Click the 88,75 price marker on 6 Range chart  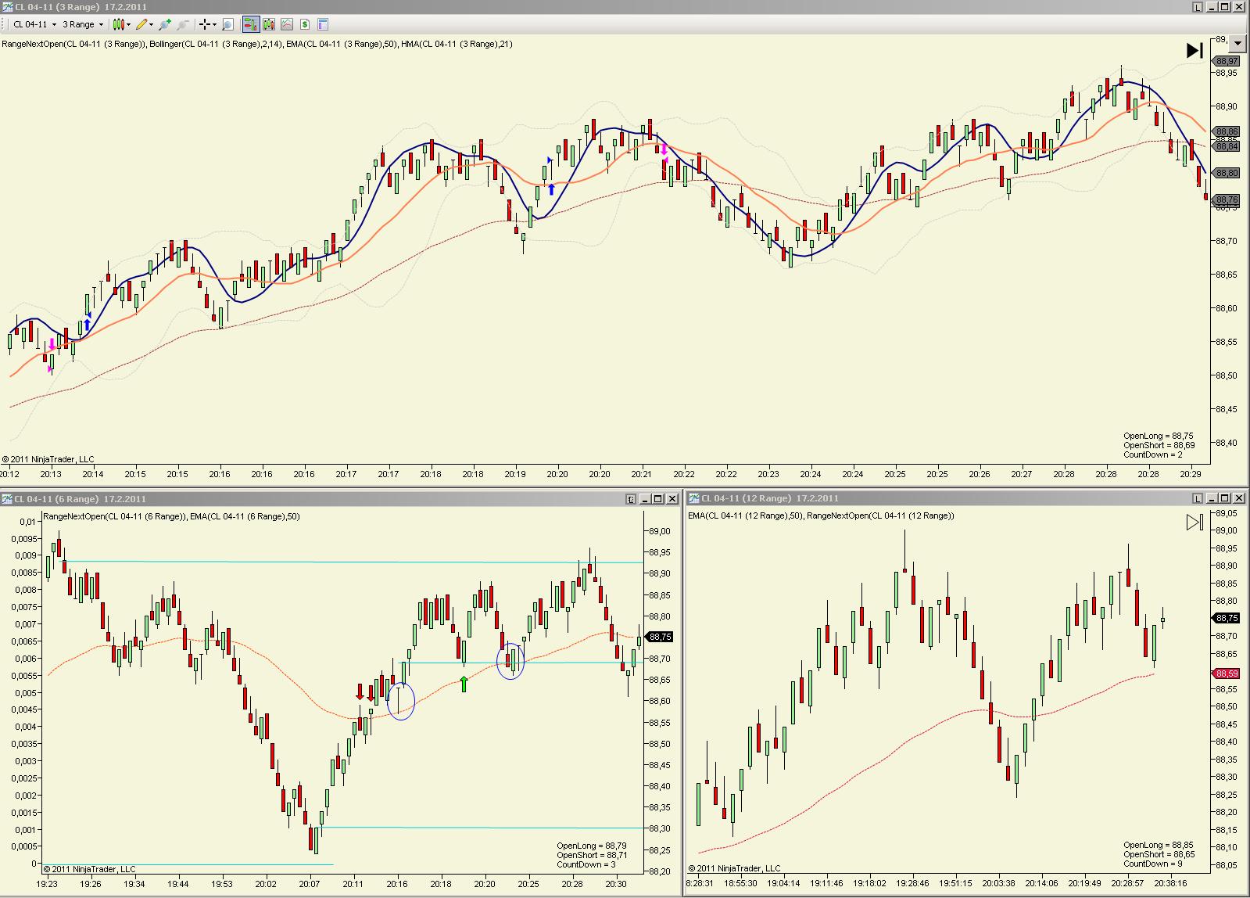pos(660,637)
